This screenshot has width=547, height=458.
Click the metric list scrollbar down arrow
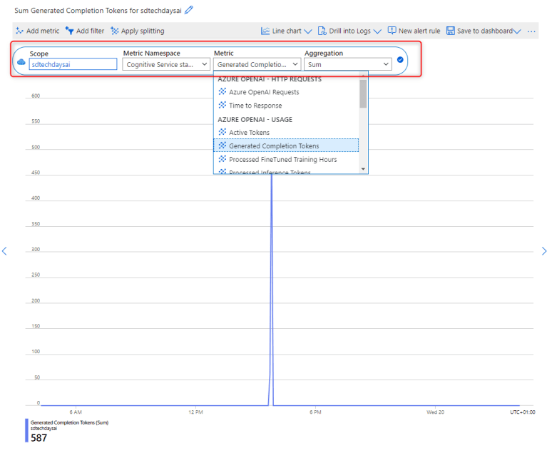(x=364, y=169)
